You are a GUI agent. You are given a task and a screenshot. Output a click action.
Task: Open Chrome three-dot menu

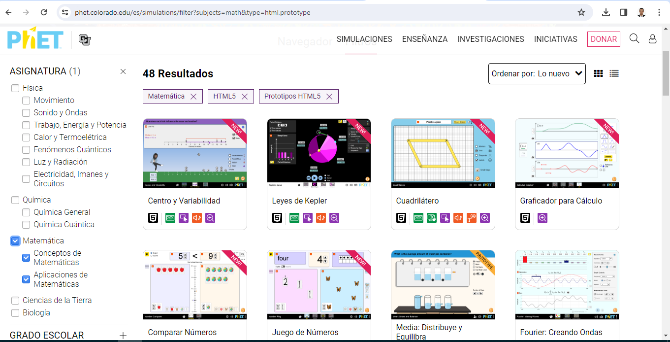(659, 12)
